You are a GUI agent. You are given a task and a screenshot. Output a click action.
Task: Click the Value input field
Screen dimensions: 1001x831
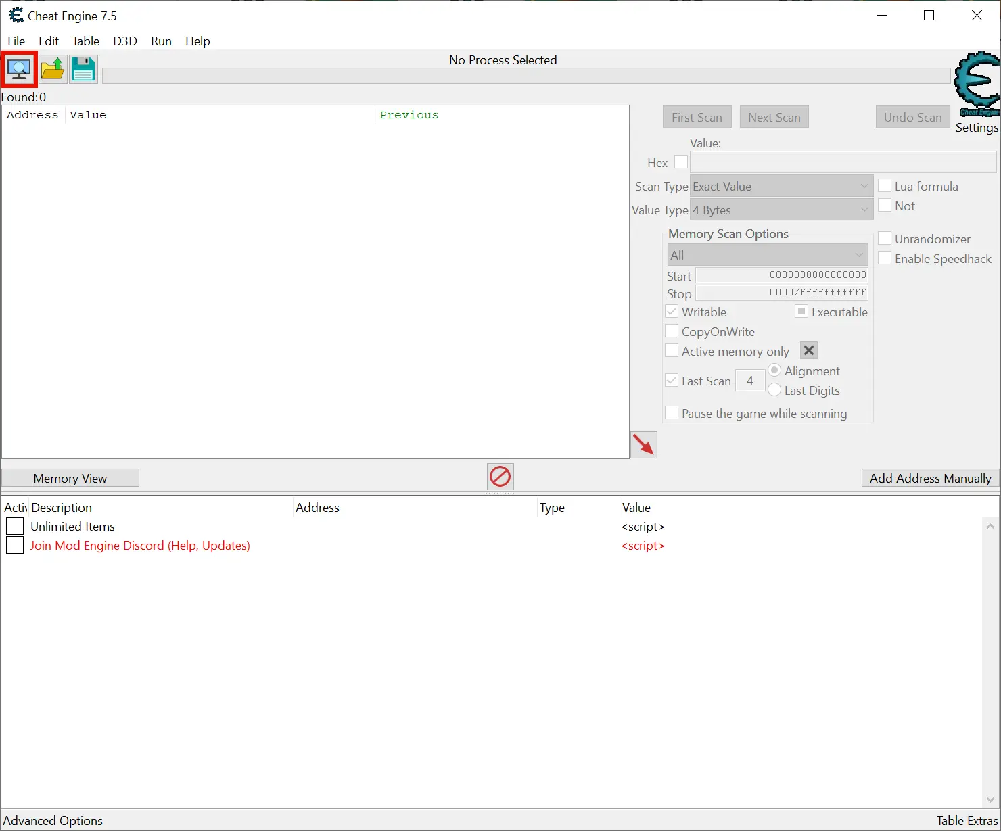click(843, 162)
